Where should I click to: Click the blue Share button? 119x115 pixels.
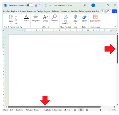114,11
